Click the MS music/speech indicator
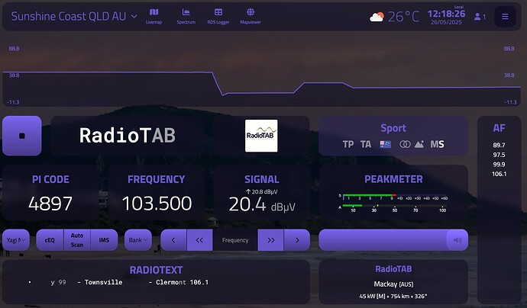The height and width of the screenshot is (308, 527). click(x=438, y=144)
